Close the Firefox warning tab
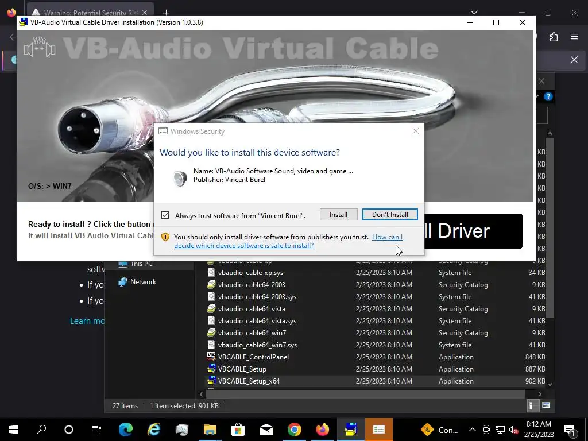 (145, 13)
